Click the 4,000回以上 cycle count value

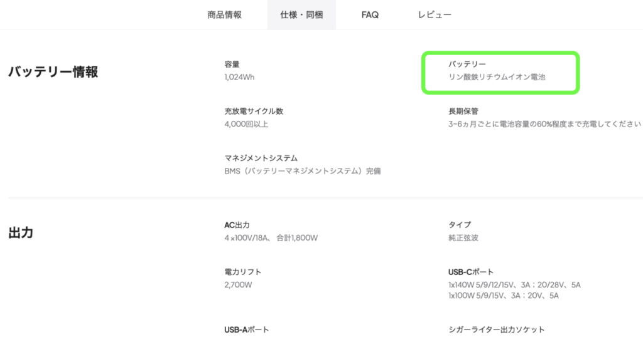point(246,124)
